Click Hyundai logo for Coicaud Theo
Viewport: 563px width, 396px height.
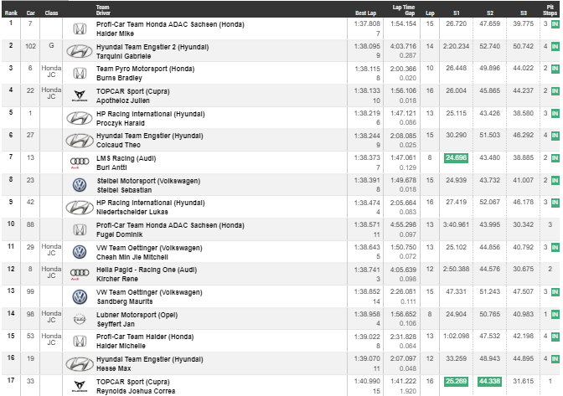(x=80, y=141)
